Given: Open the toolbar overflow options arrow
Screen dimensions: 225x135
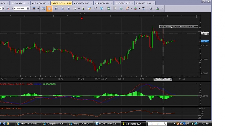Looking at the screenshot, I should (x=163, y=9).
